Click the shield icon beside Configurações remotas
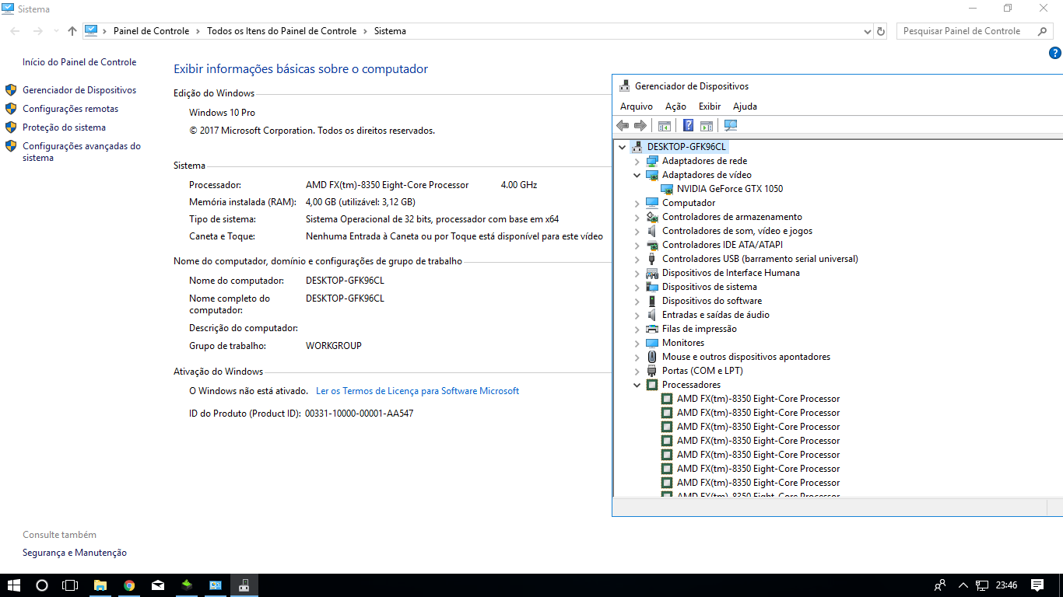 point(11,109)
